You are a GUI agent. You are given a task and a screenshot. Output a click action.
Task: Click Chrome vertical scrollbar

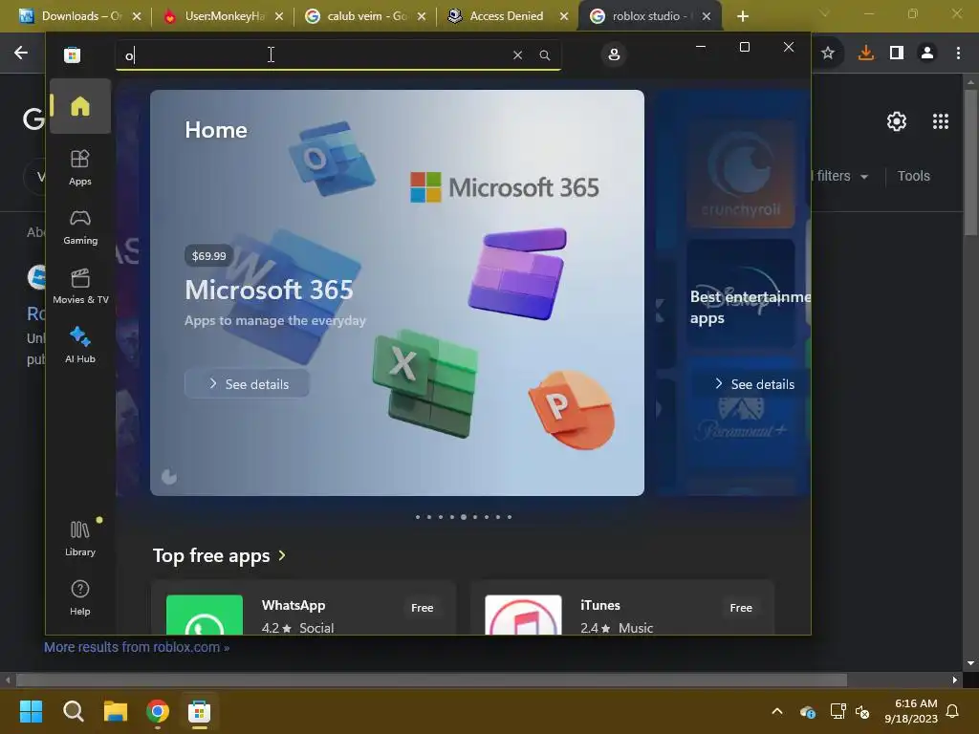click(x=970, y=162)
